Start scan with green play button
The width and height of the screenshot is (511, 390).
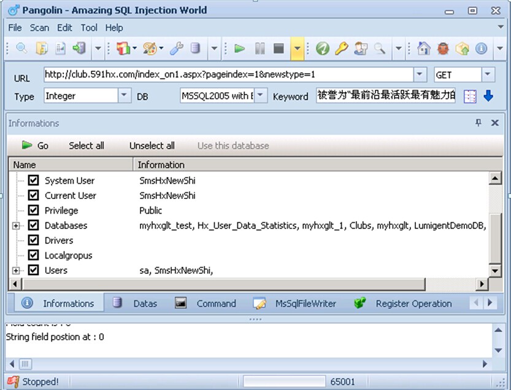point(239,49)
